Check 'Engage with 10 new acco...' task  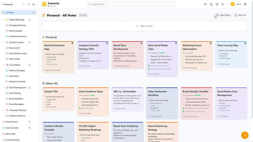click(149, 60)
